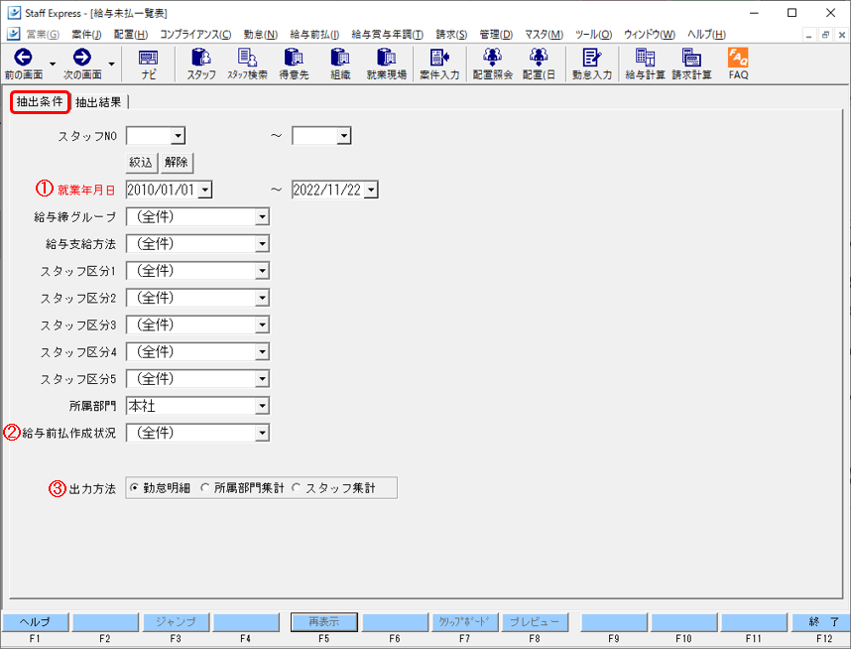The image size is (851, 649).
Task: Open the 勤怠入力 toolbar icon
Action: click(x=591, y=58)
